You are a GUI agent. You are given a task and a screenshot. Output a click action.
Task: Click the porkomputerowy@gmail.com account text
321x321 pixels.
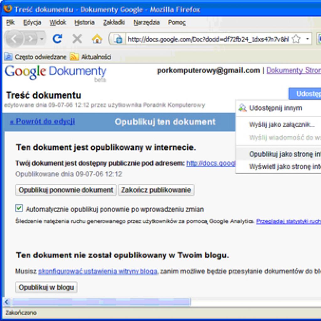pos(208,71)
